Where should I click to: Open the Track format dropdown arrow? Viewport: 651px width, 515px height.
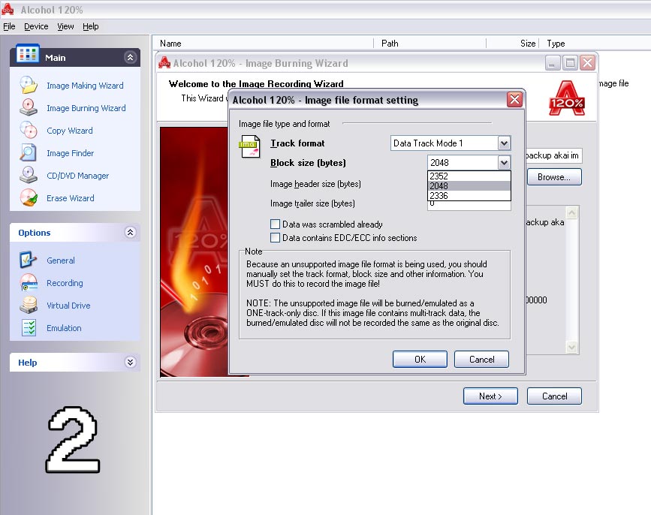[504, 143]
